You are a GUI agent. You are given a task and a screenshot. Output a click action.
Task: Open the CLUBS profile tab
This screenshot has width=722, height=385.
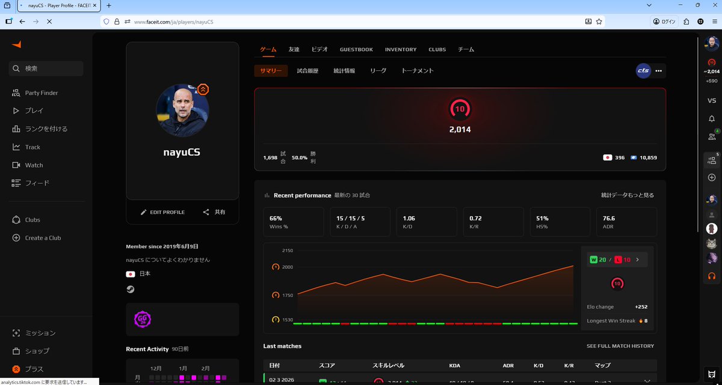pyautogui.click(x=437, y=49)
